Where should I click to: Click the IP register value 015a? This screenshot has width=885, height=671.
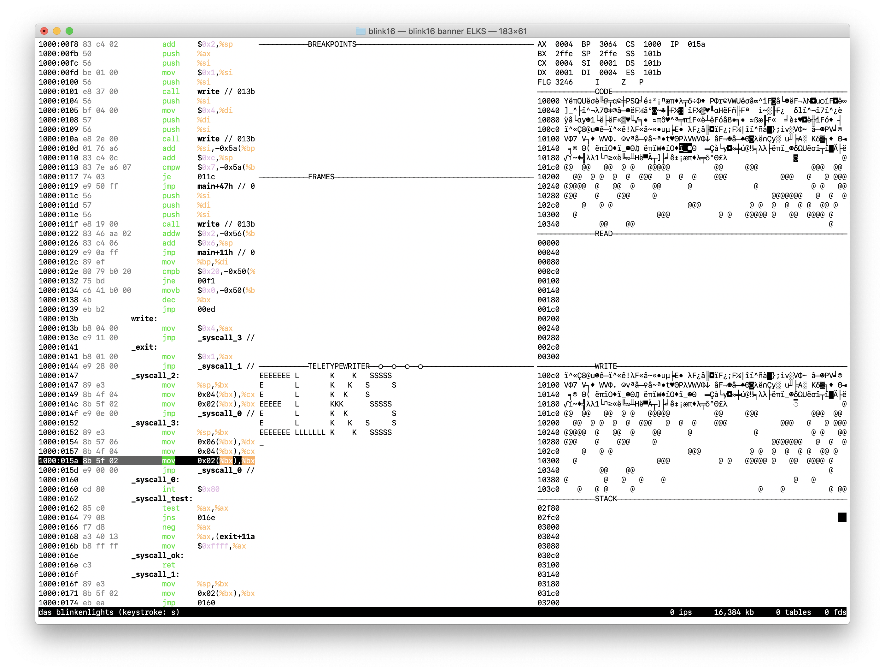tap(696, 44)
